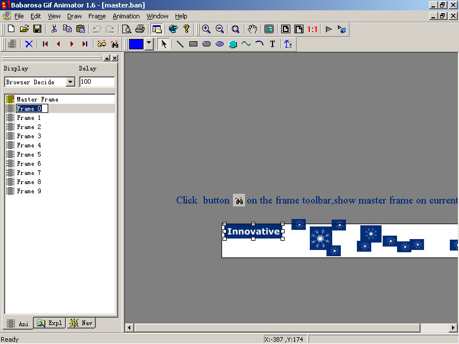Preview in browser with the globe icon
The image size is (459, 344).
tap(173, 29)
